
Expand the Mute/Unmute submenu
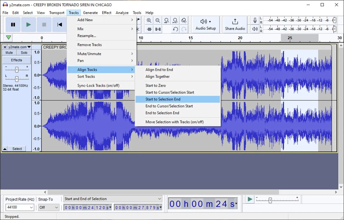coord(101,54)
